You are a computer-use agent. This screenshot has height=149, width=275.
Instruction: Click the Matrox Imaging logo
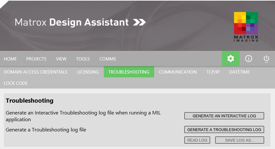246,27
